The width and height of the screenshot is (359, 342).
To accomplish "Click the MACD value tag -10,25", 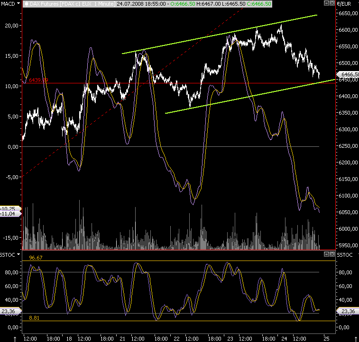I will click(10, 208).
